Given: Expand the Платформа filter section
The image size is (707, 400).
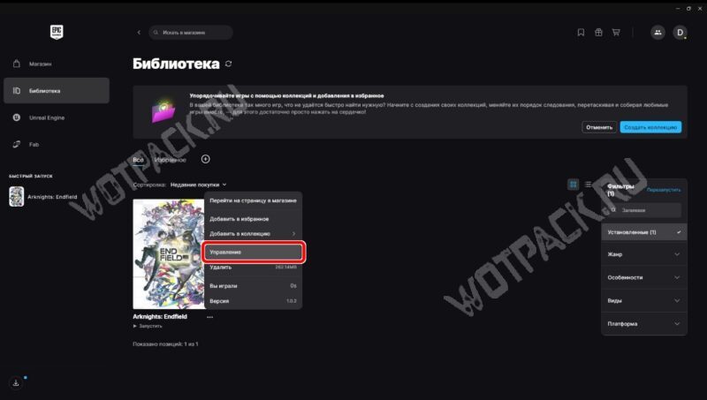Looking at the screenshot, I should click(643, 323).
